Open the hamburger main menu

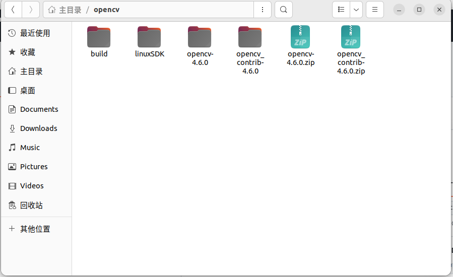pyautogui.click(x=374, y=10)
